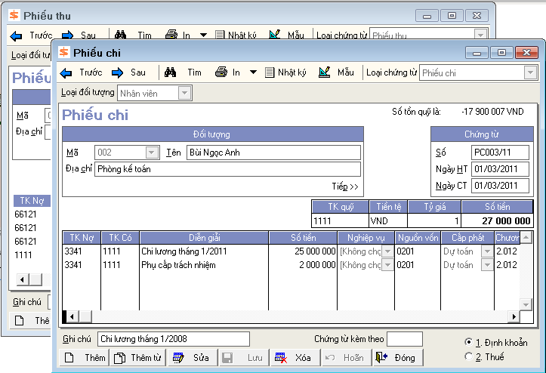Select TK quỹ cell 1111
Image resolution: width=546 pixels, height=373 pixels.
point(340,220)
